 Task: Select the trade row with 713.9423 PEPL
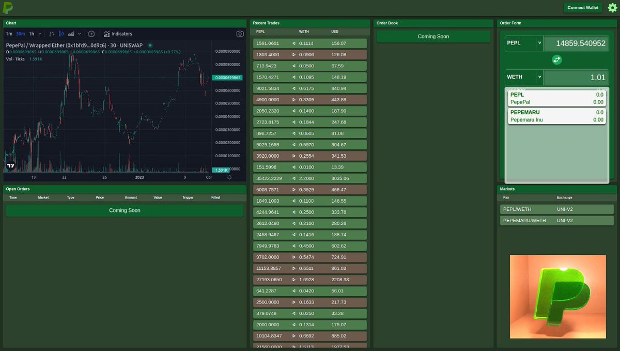[x=310, y=66]
